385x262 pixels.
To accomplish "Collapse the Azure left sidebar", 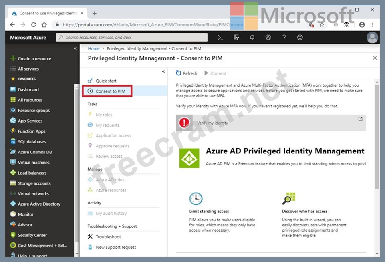I will pyautogui.click(x=75, y=48).
